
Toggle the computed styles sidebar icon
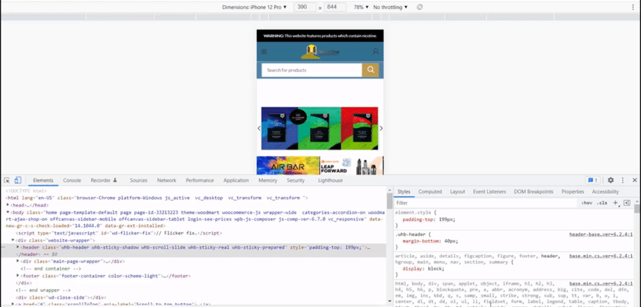point(627,203)
